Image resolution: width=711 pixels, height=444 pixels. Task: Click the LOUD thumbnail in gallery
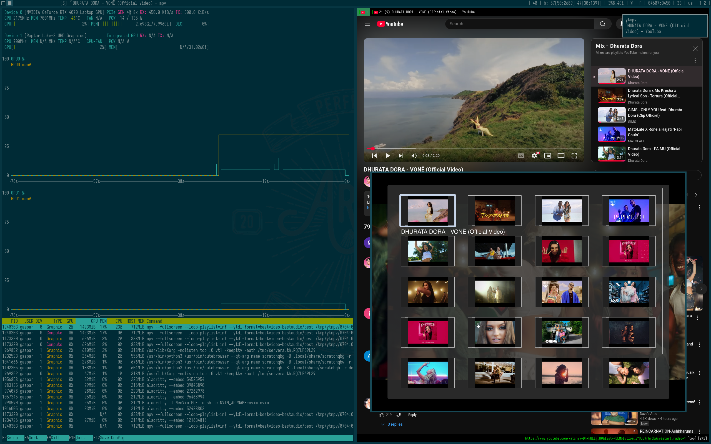[x=629, y=292]
